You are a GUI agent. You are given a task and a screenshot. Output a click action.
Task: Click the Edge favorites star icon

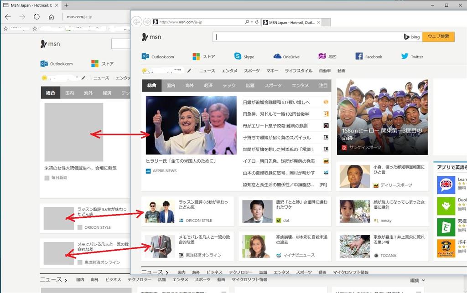click(5, 29)
